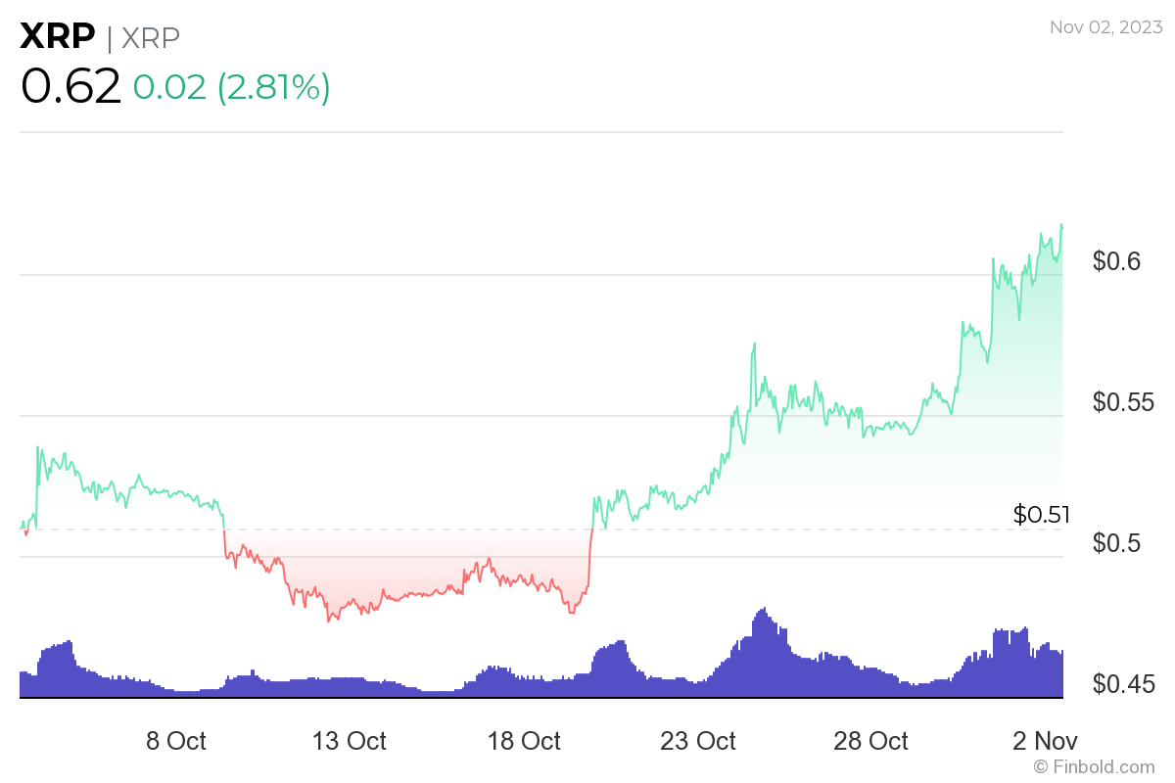1175x783 pixels.
Task: Click the $0.6 price axis label
Action: [x=1117, y=261]
